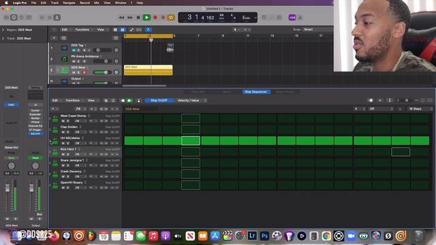This screenshot has width=436, height=245.
Task: Expand the Region DDS West disclosure triangle
Action: pyautogui.click(x=3, y=30)
